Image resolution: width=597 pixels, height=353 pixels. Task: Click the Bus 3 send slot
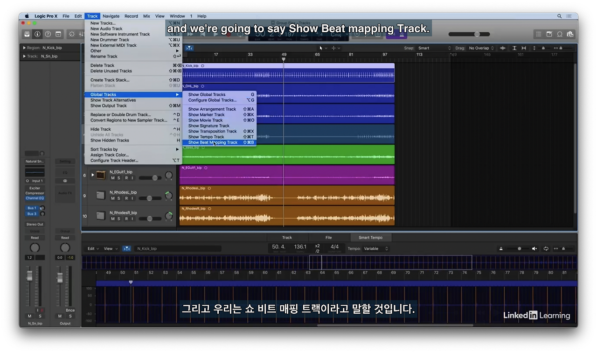(32, 214)
